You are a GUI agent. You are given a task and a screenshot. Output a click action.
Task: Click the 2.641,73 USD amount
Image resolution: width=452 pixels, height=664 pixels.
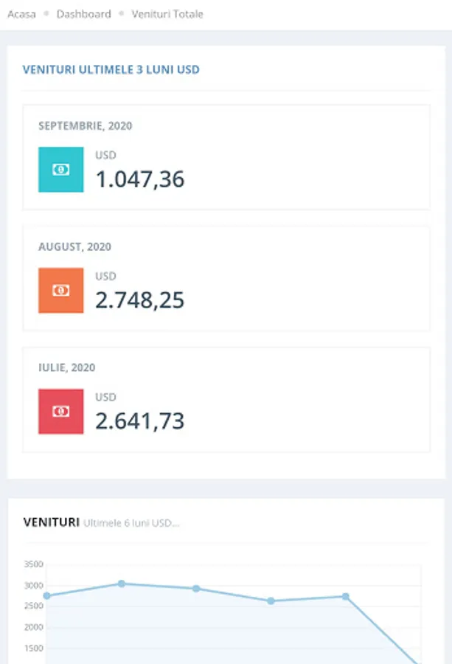(x=140, y=421)
